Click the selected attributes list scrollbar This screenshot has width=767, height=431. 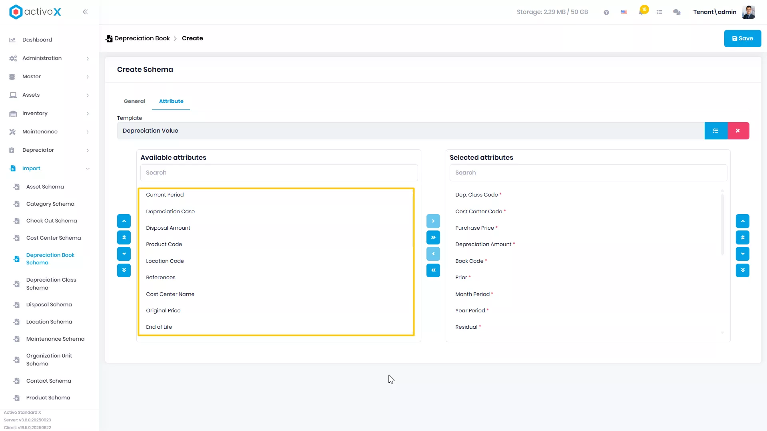point(722,224)
